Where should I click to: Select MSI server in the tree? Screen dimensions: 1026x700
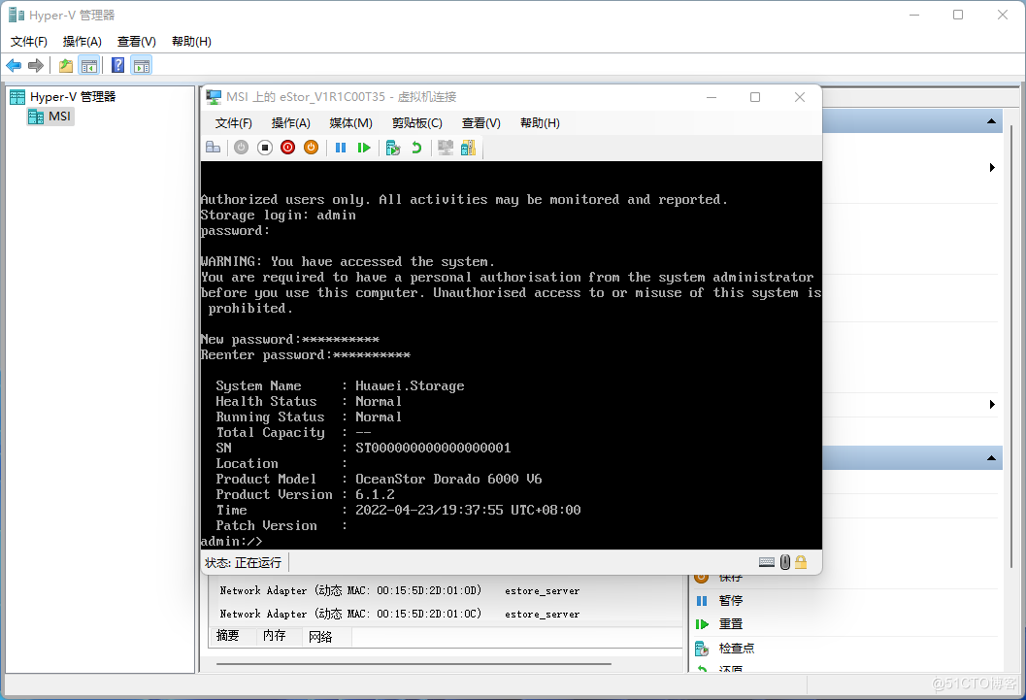pyautogui.click(x=59, y=117)
